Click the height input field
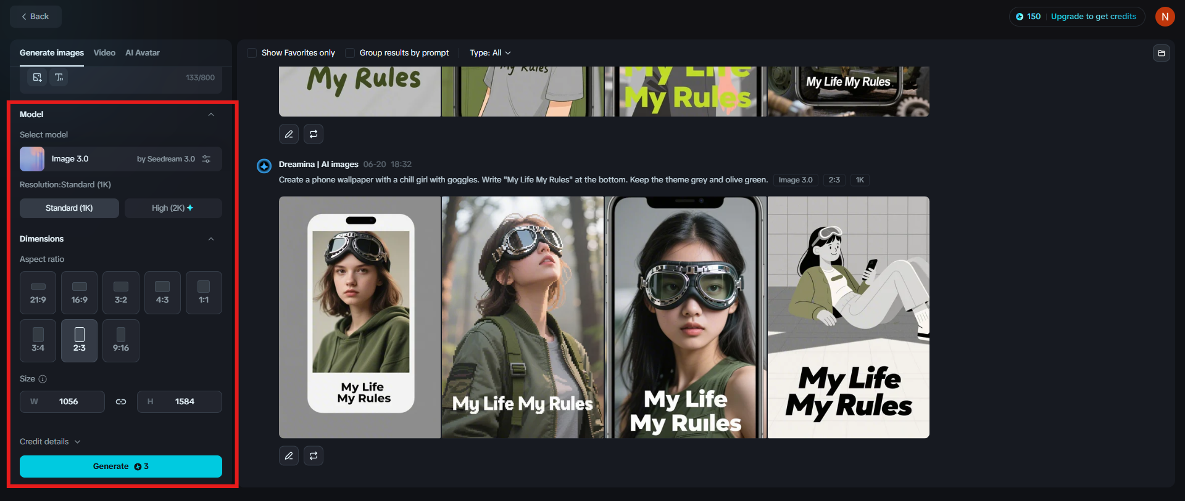This screenshot has height=501, width=1185. [x=180, y=402]
